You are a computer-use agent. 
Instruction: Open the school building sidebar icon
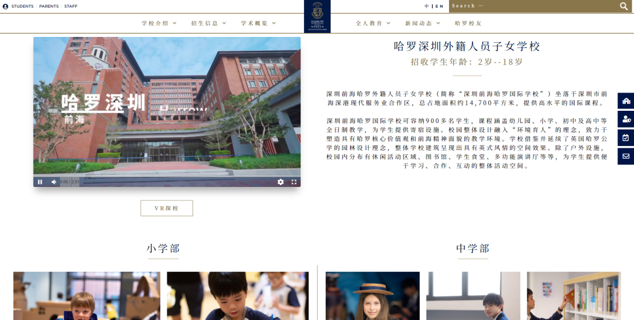click(x=626, y=101)
